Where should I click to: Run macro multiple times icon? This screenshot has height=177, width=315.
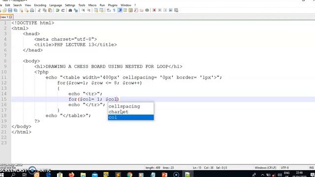tap(171, 10)
